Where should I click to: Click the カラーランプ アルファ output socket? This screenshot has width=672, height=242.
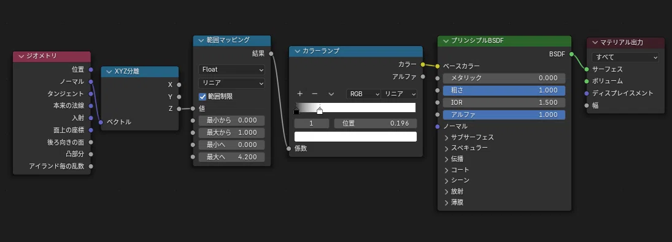point(423,77)
